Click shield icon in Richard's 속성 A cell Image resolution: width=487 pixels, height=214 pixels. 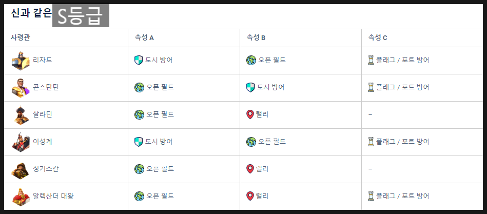pyautogui.click(x=139, y=60)
